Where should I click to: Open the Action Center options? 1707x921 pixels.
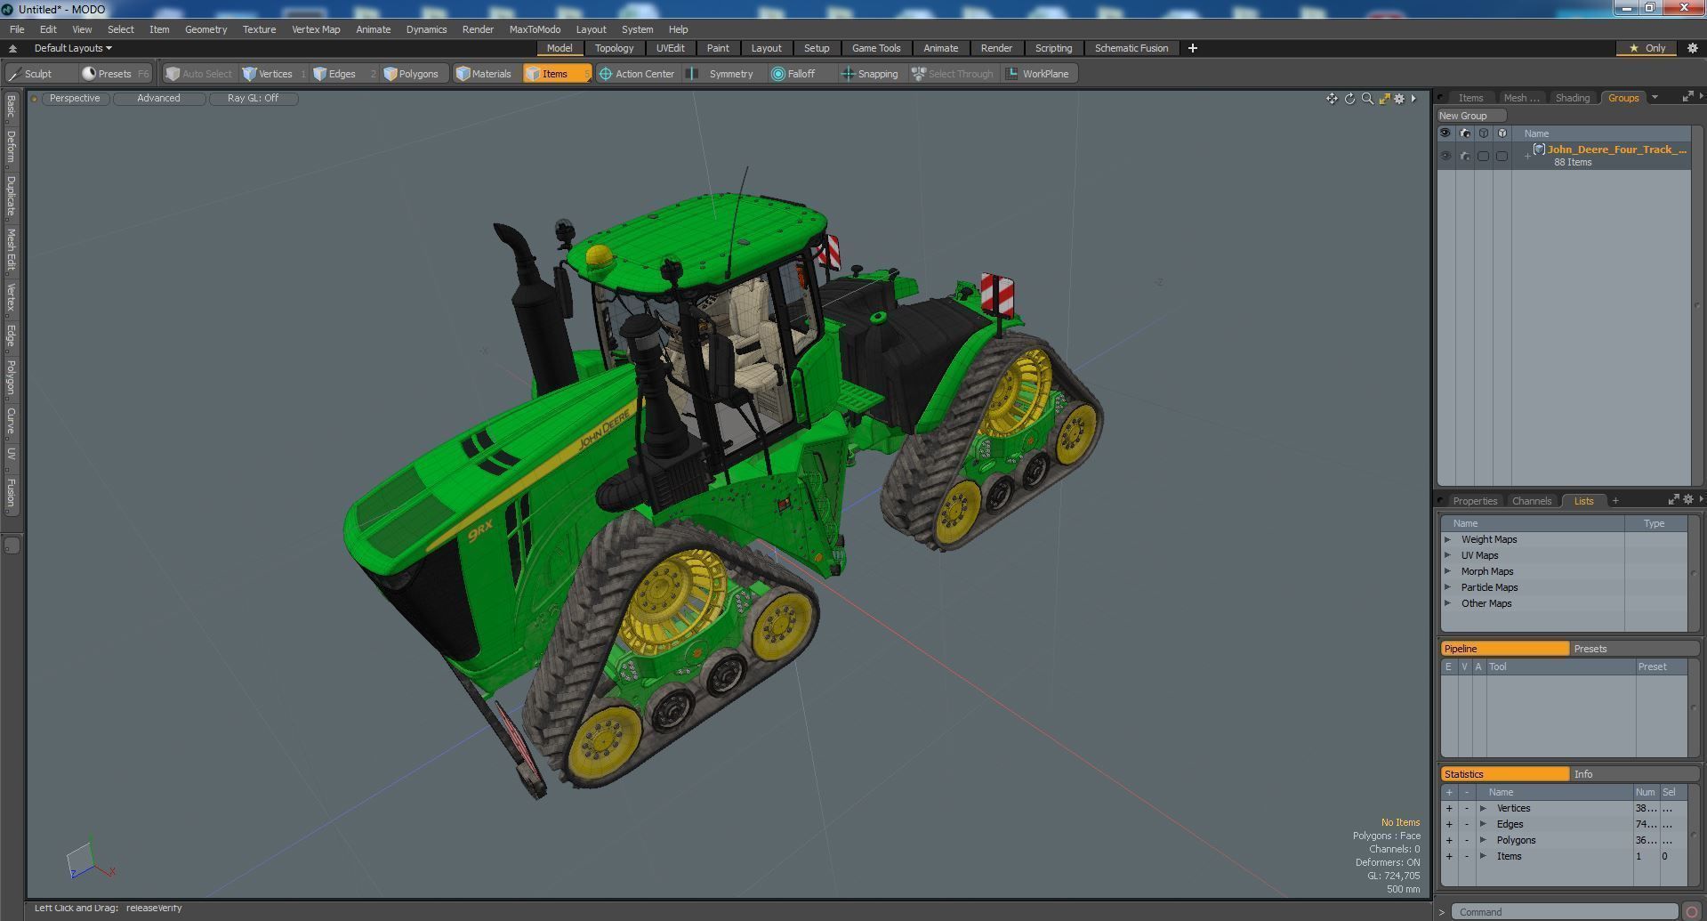637,74
